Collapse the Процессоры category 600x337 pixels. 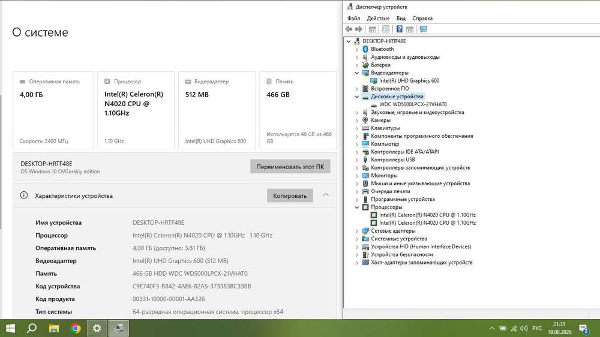[x=356, y=207]
